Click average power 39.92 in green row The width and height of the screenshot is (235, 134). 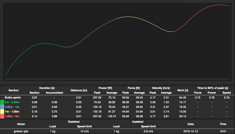pyautogui.click(x=112, y=102)
